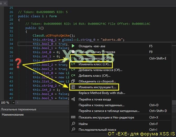Select Перейти к точке входа
Image resolution: width=176 pixels, height=137 pixels.
pyautogui.click(x=120, y=99)
